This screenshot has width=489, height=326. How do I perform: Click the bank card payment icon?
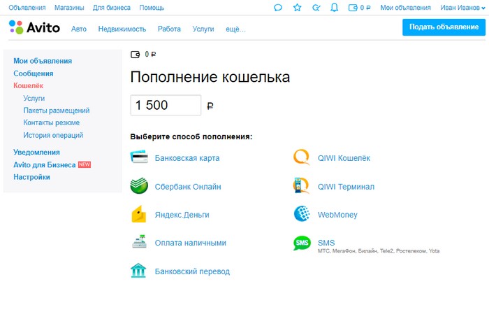point(139,157)
